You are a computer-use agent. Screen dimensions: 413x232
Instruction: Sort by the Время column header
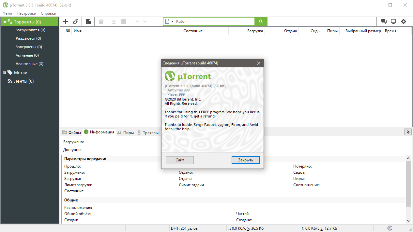pyautogui.click(x=397, y=31)
